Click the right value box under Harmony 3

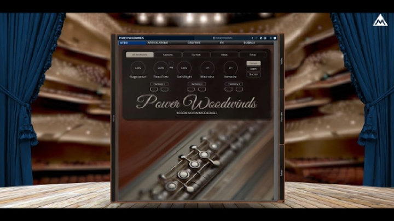tap(239, 89)
